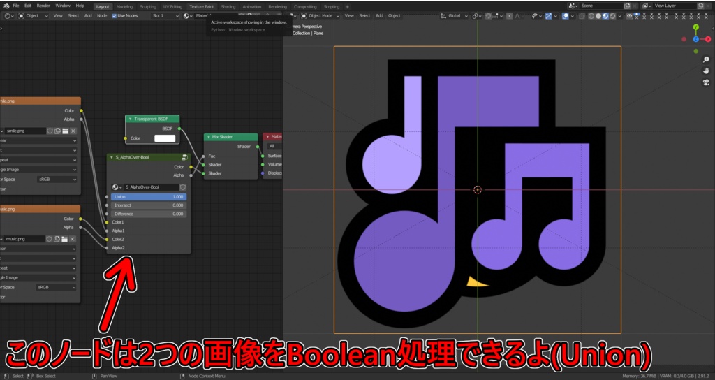Click the green Y axis gizmo
Screen dimensions: 715x380
click(x=696, y=27)
